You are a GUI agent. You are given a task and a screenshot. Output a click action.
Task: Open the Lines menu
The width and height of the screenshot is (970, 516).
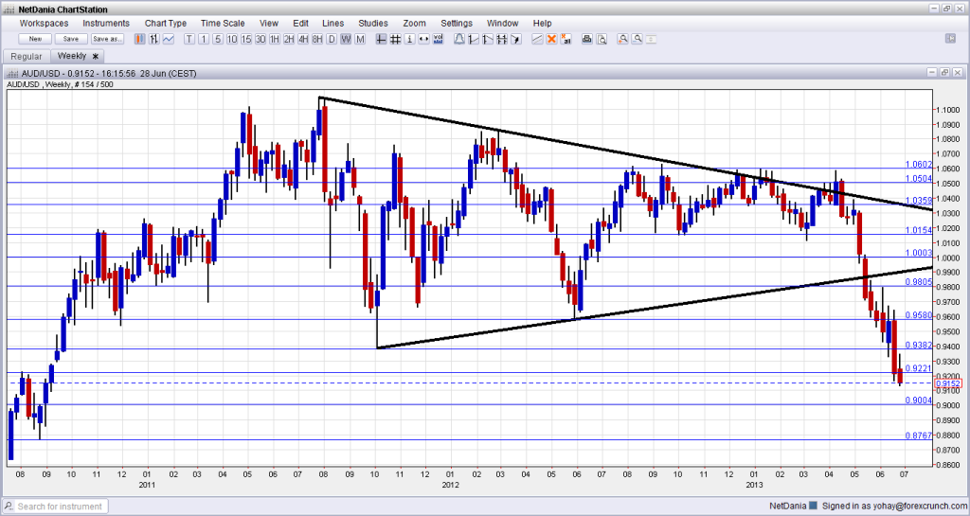(x=332, y=23)
